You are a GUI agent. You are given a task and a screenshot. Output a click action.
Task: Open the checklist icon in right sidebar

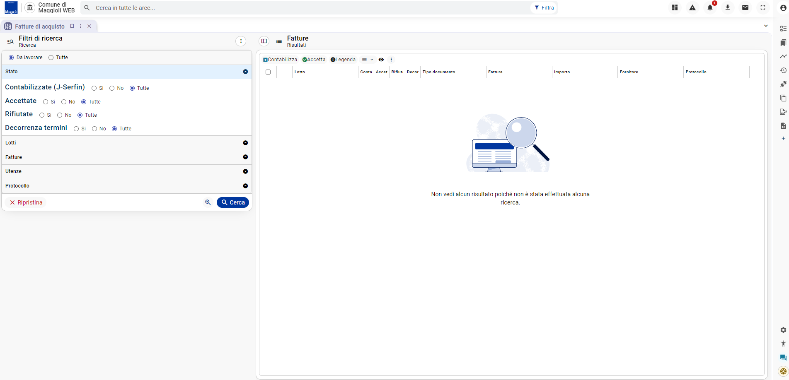783,29
